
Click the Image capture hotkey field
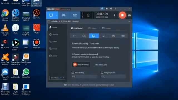click(x=113, y=77)
